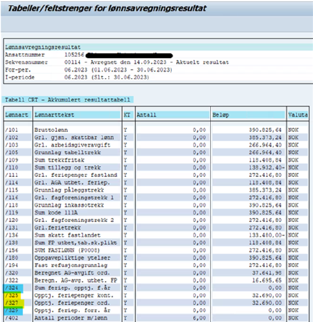Viewport: 313px width, 322px height.
Task: Click wage type /103
Action: [12, 145]
